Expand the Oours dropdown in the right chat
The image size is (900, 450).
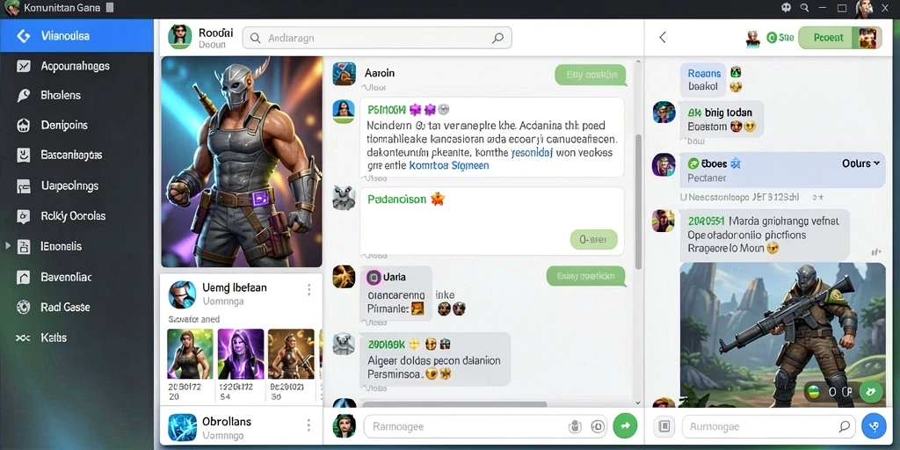(x=860, y=163)
